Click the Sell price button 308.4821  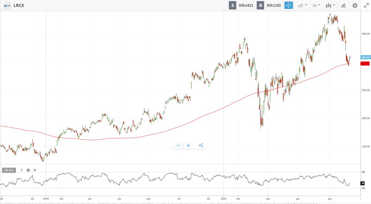tap(241, 5)
